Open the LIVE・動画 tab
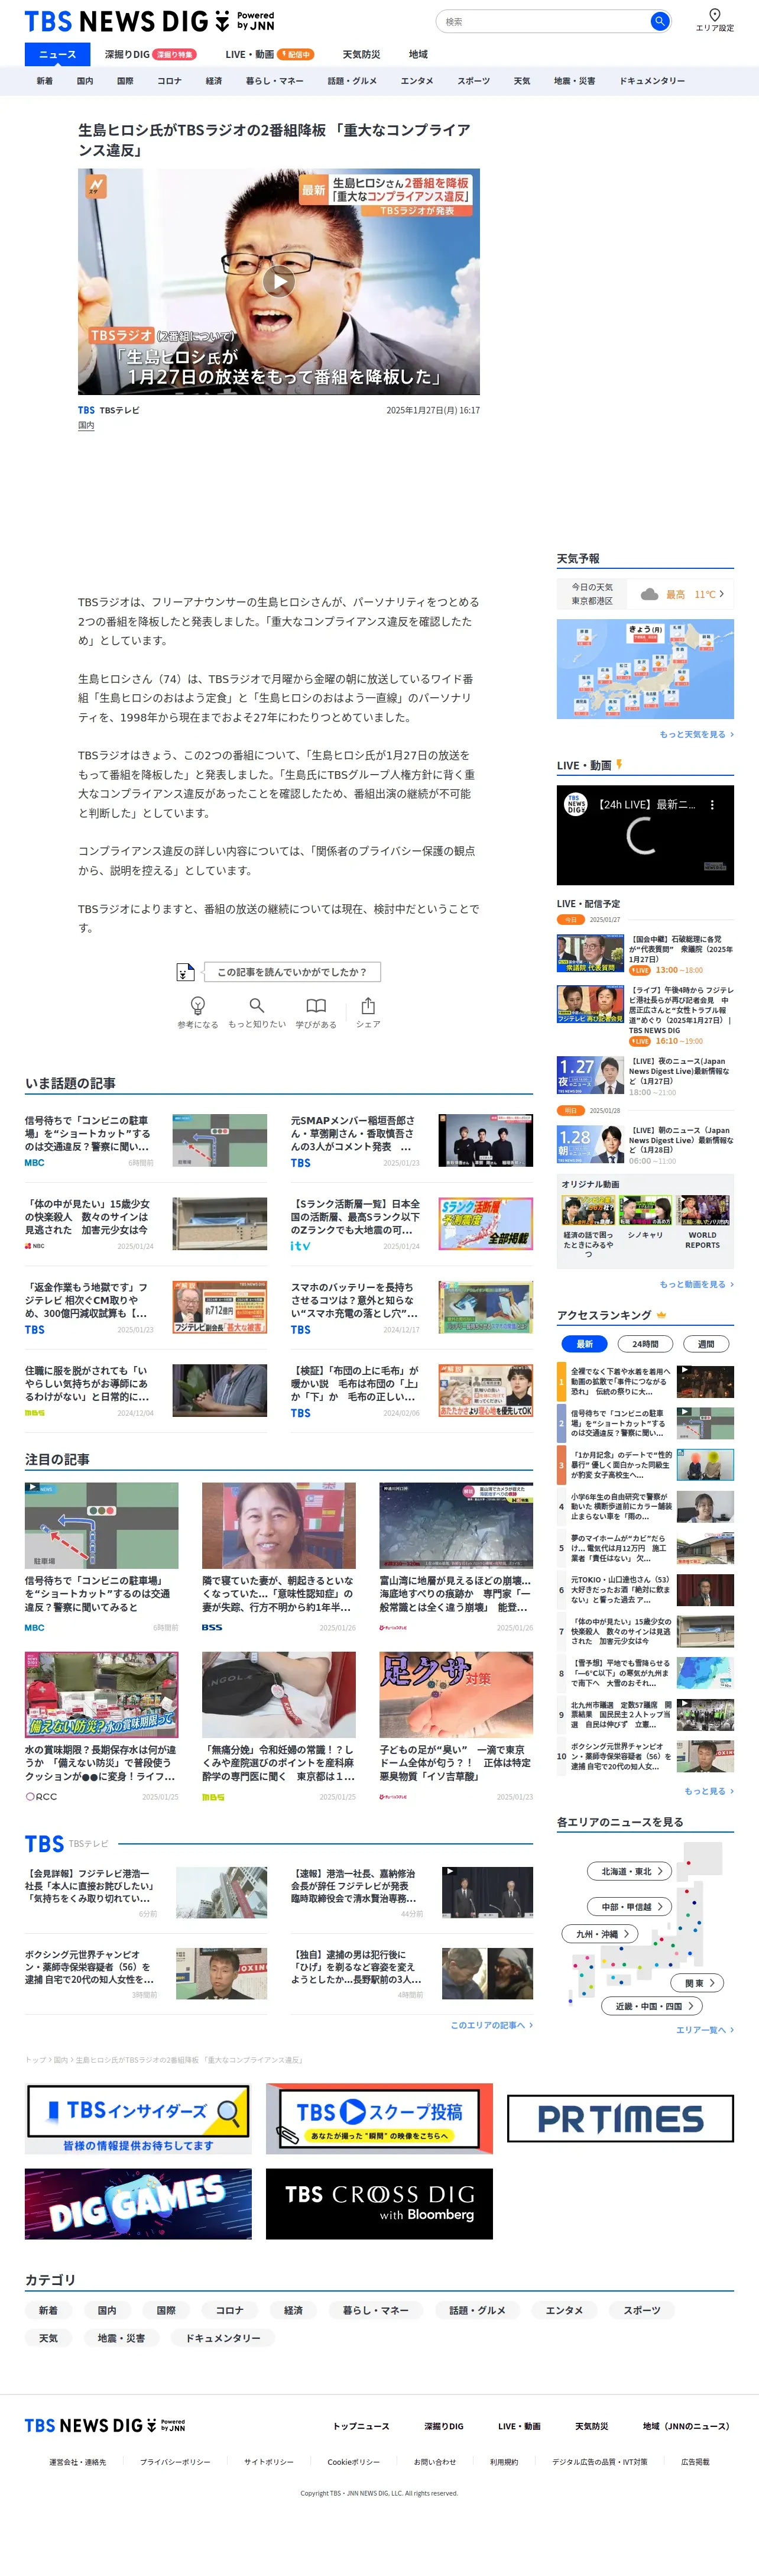The height and width of the screenshot is (2576, 759). (x=269, y=54)
